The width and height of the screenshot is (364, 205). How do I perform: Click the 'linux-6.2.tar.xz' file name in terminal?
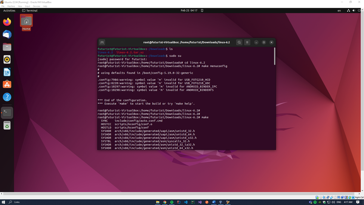[x=130, y=52]
